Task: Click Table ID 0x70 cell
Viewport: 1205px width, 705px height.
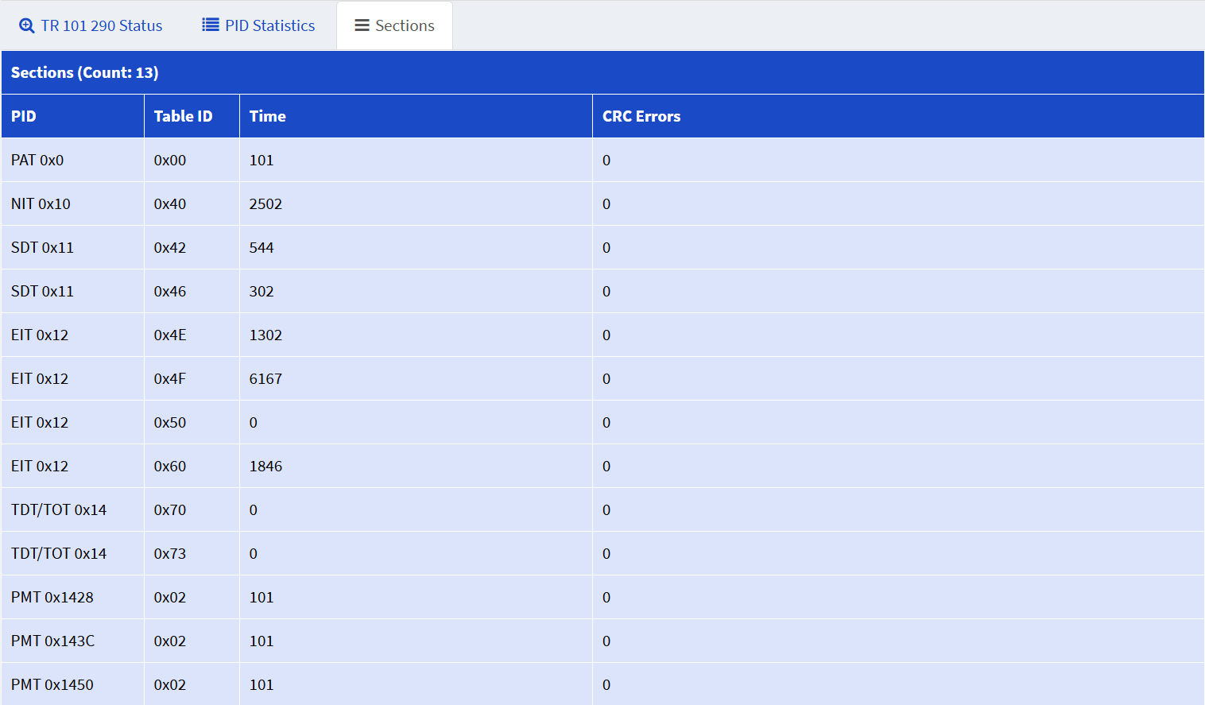Action: point(192,509)
